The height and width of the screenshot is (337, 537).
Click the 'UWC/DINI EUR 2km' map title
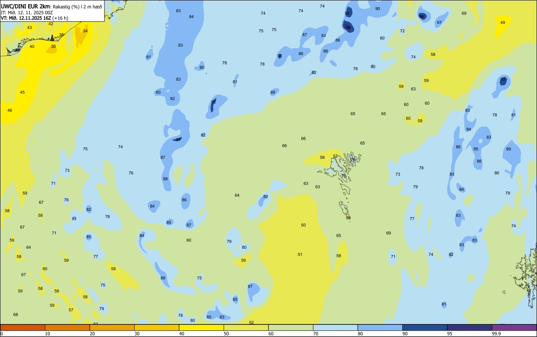pyautogui.click(x=25, y=6)
